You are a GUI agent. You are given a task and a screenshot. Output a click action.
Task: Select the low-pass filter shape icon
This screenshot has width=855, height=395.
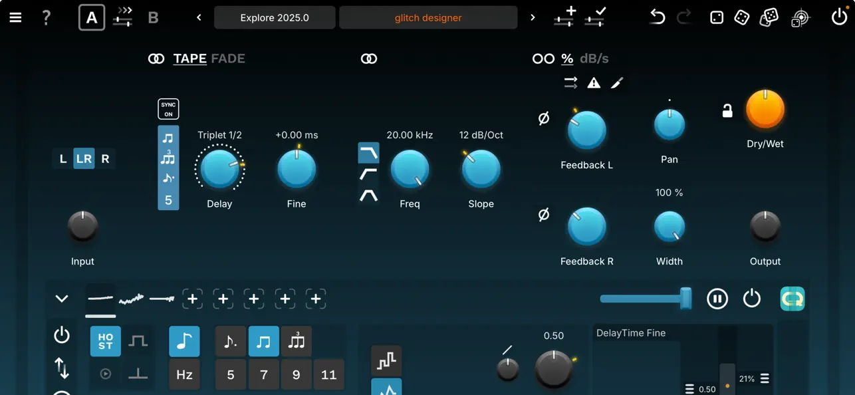pyautogui.click(x=368, y=153)
